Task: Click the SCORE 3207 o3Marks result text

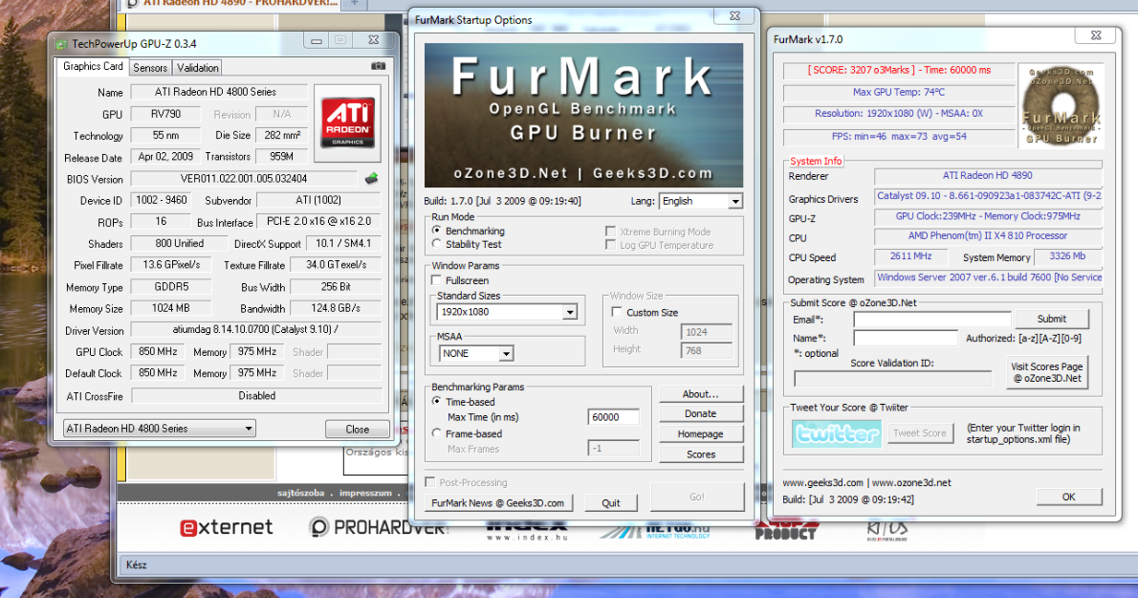Action: [x=899, y=71]
